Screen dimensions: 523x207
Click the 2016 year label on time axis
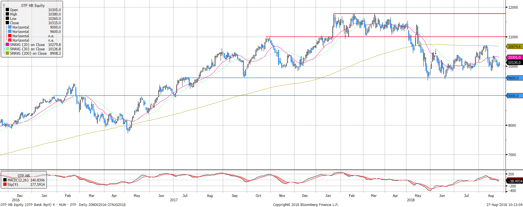[x=16, y=200]
